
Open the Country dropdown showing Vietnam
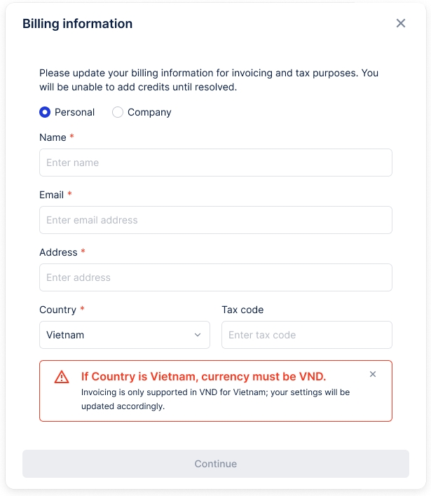point(124,335)
